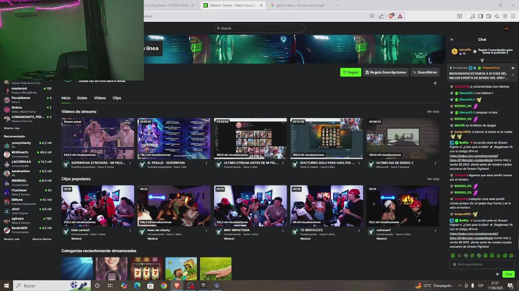
Task: Open Task View on the taskbar
Action: (x=110, y=286)
